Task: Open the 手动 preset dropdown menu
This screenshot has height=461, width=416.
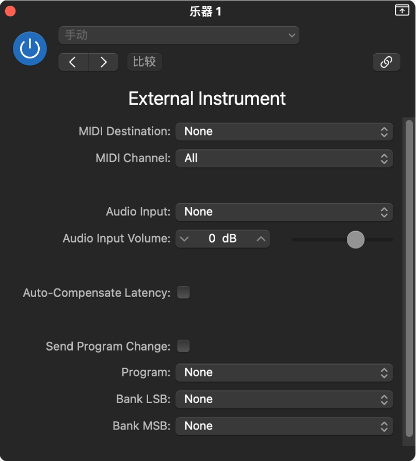Action: tap(179, 35)
